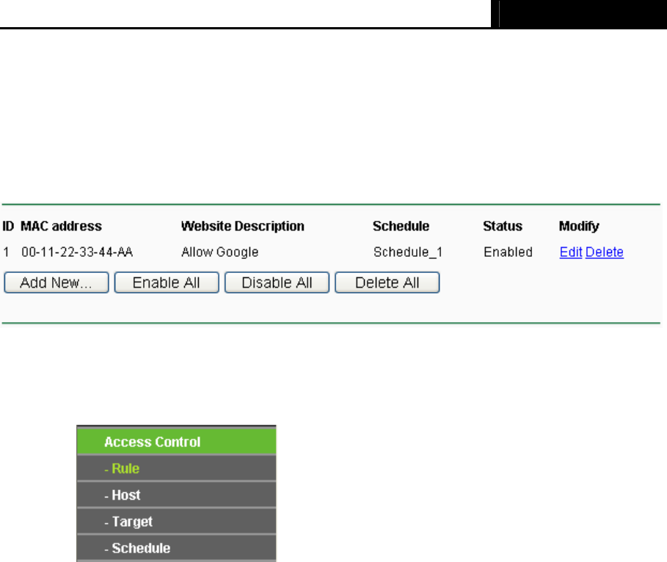Select the Schedule_1 cell
Screen dimensions: 667x562
point(408,252)
